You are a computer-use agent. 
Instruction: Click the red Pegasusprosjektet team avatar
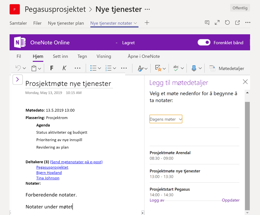point(15,9)
